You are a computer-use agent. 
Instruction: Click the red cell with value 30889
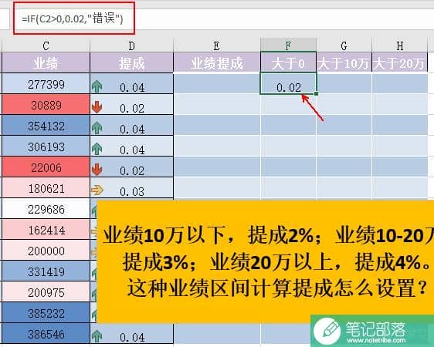46,105
